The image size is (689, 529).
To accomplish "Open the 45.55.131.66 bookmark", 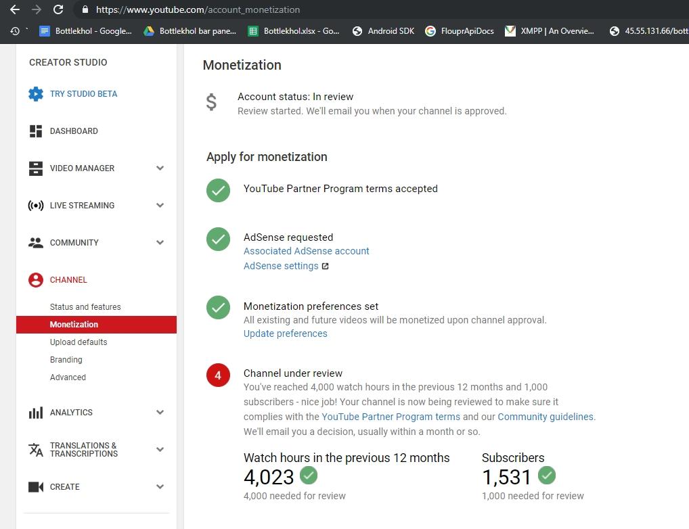I will (649, 31).
